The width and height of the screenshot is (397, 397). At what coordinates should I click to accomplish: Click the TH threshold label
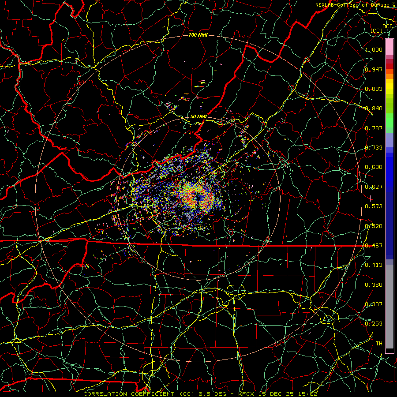point(379,344)
